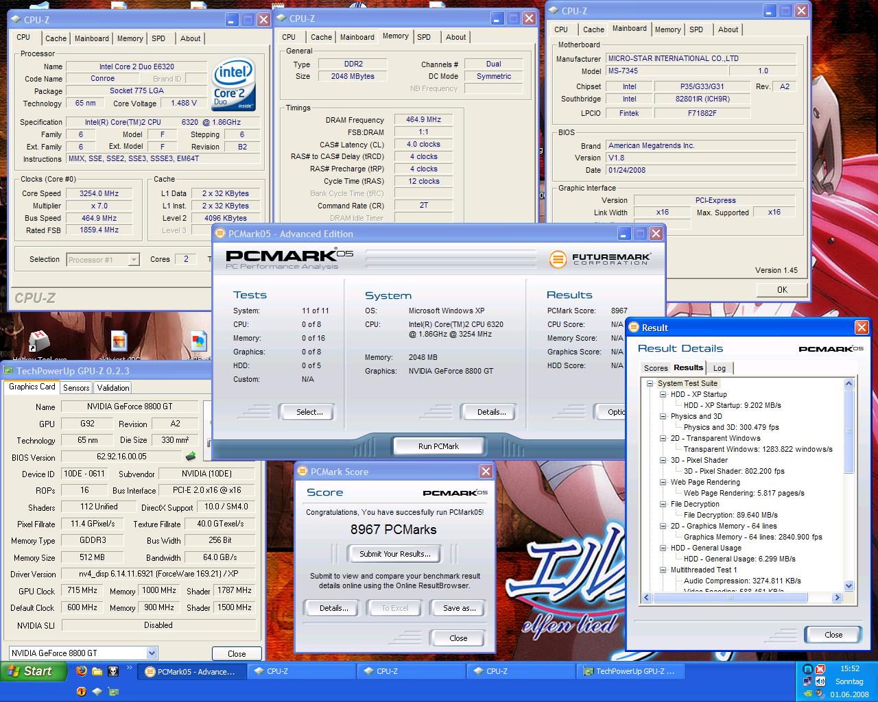Screen dimensions: 878x702
Task: Open the Validation tab in GPU-Z
Action: [x=113, y=387]
